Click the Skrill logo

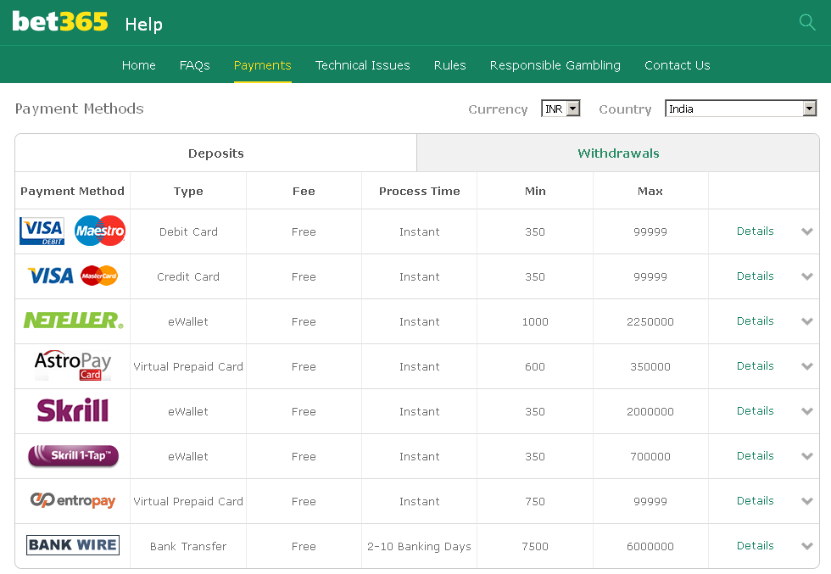tap(73, 410)
